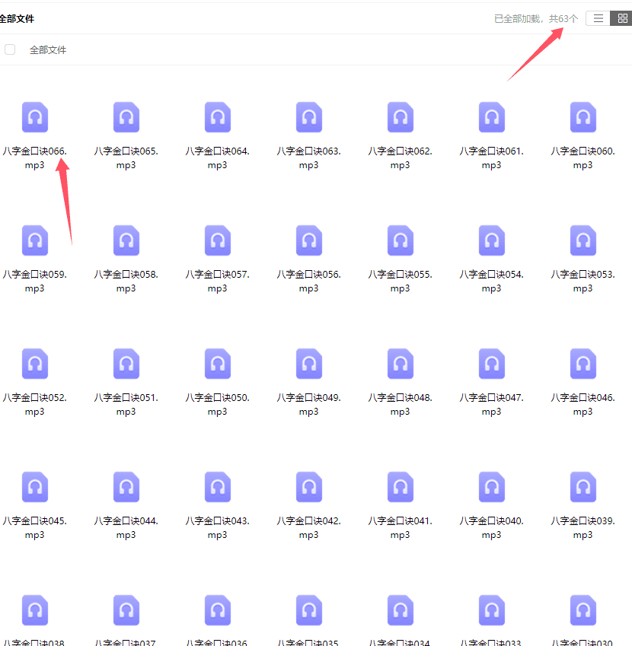Select the 八字金口诀065.mp3 audio icon
The image size is (632, 646).
[126, 117]
